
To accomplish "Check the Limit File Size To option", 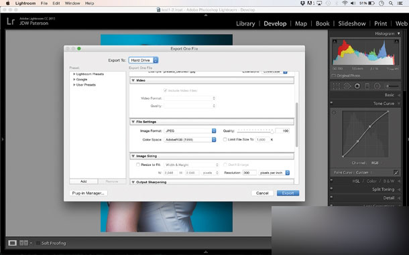I will click(225, 140).
